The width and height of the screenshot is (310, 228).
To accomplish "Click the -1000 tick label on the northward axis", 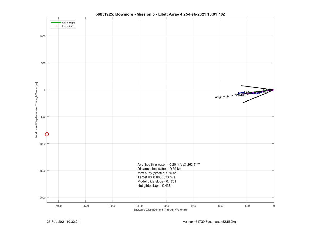I will point(42,144).
